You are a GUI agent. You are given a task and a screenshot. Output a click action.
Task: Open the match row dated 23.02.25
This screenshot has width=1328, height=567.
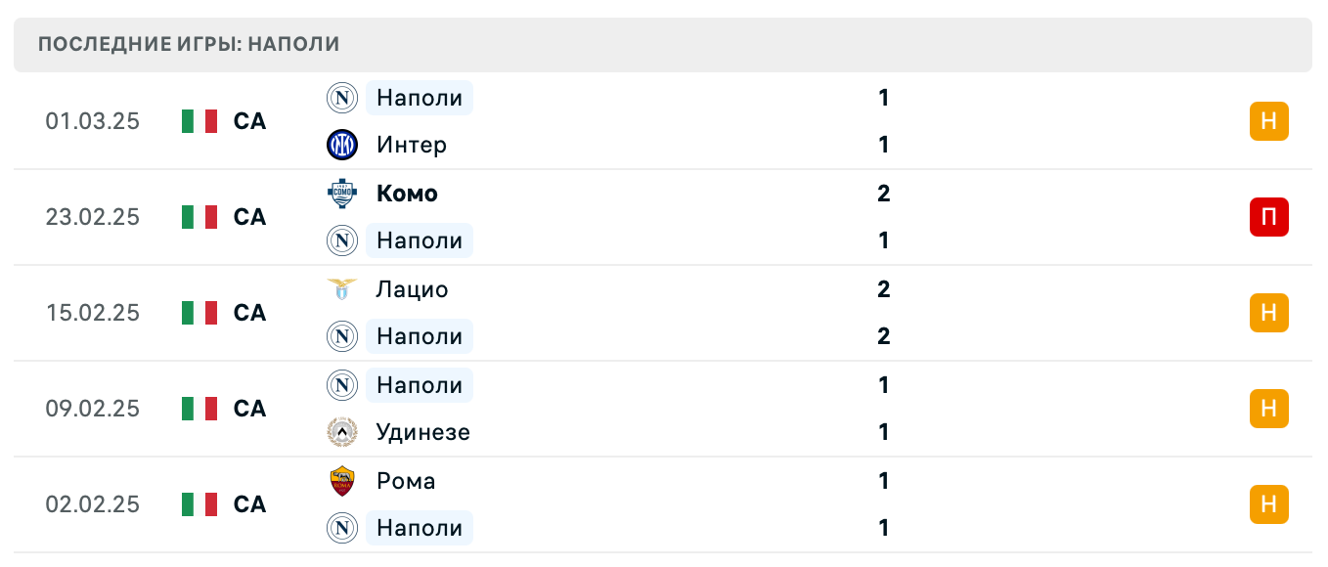click(665, 217)
